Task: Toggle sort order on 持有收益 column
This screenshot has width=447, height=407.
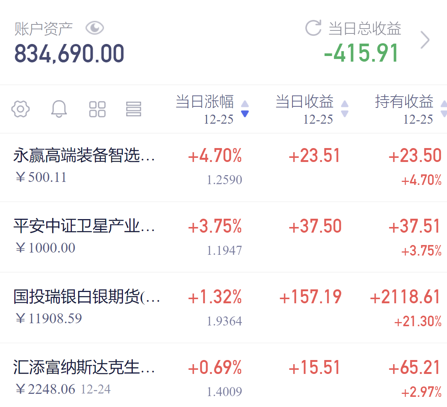Action: 444,109
